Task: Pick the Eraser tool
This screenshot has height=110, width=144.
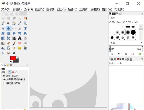Action: point(20,43)
